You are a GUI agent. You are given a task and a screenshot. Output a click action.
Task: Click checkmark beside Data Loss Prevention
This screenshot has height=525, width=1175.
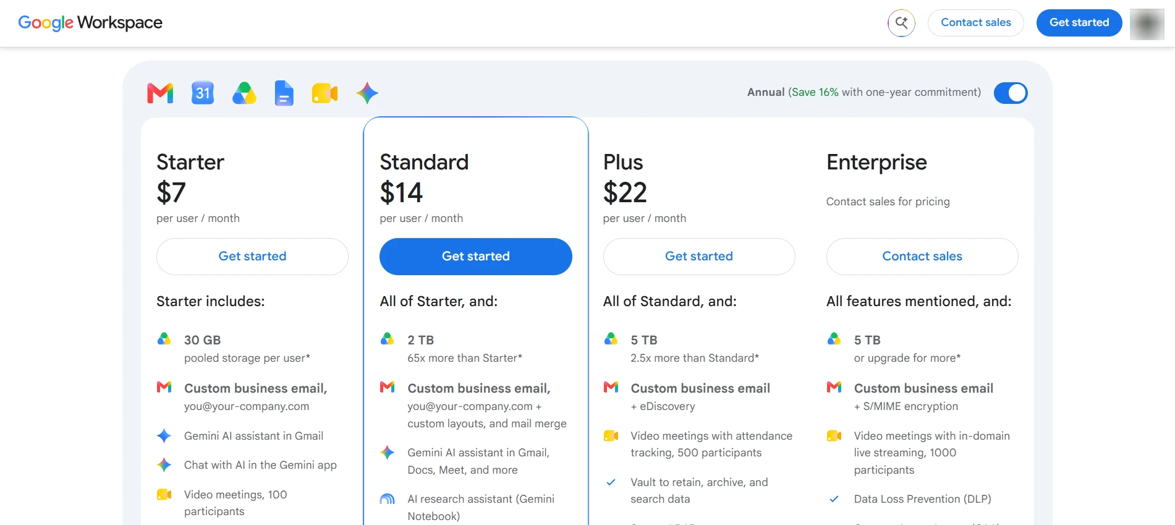click(834, 499)
